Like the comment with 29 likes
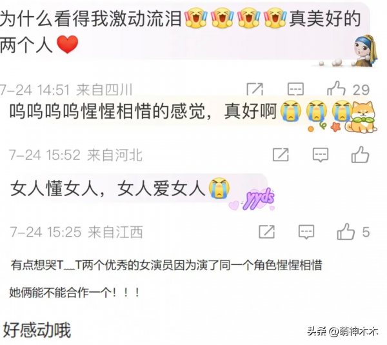Viewport: 387px width, 345px height. click(x=336, y=89)
